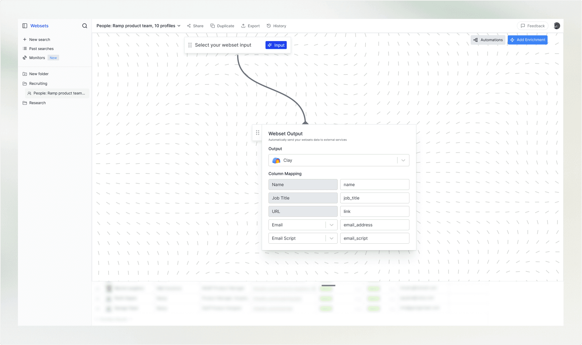Export the webset
Viewport: 582px width, 345px height.
250,26
